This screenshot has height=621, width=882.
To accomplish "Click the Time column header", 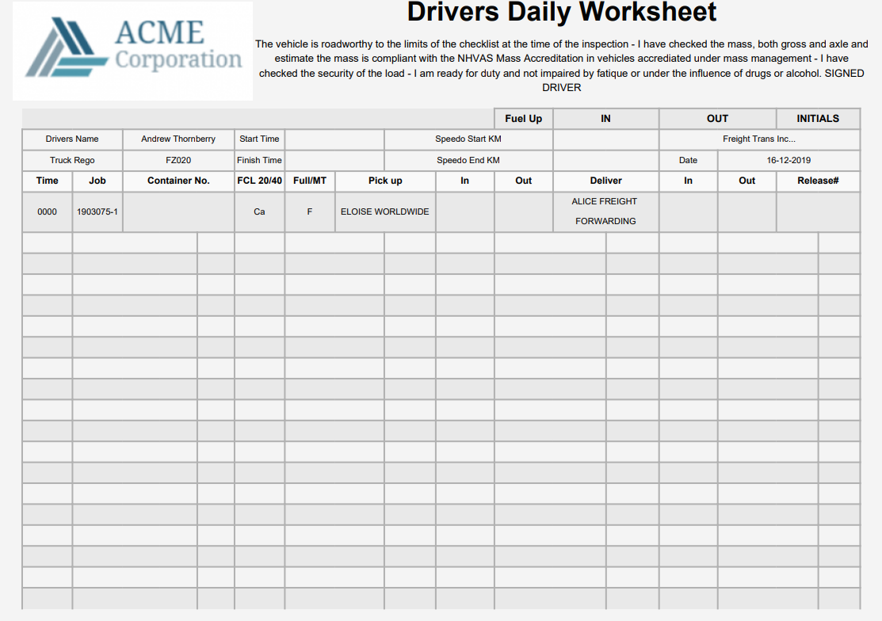I will point(48,181).
